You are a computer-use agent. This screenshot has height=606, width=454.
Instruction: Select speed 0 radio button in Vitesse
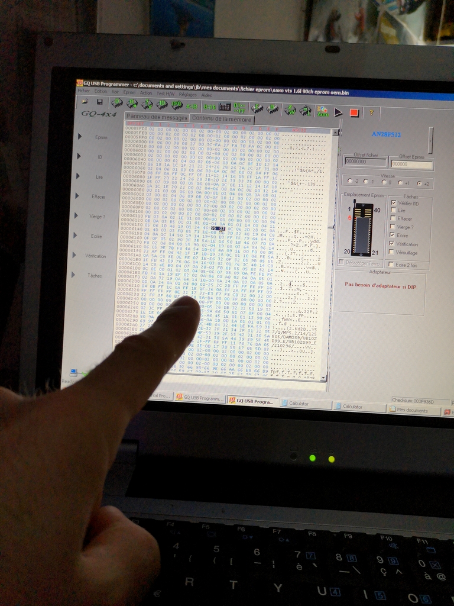pos(385,182)
